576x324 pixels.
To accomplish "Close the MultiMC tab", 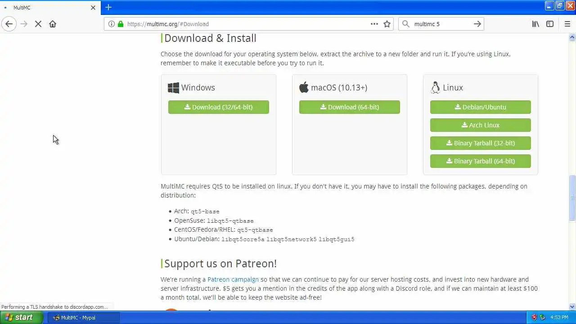I will click(x=93, y=8).
